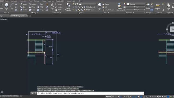Click the command line customize wrench icon
Viewport: 174px width, 98px height.
click(x=36, y=93)
